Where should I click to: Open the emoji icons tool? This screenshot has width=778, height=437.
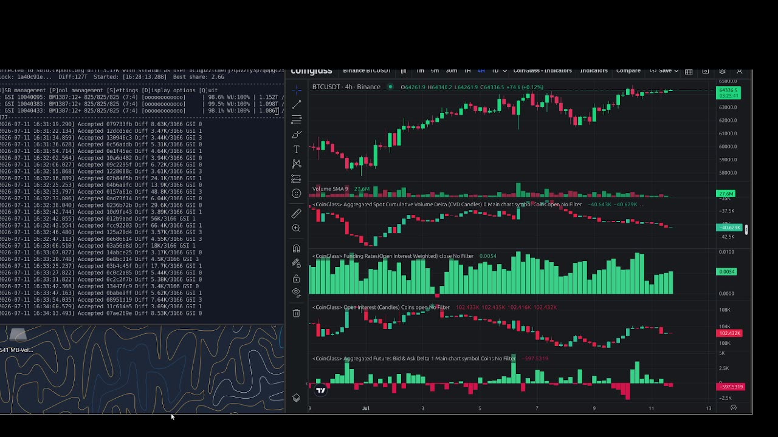(296, 193)
